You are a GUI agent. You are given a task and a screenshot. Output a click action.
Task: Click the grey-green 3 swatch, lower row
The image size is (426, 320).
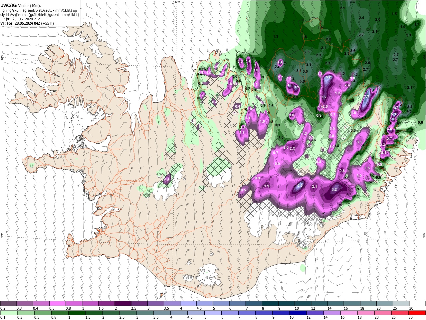pos(145,313)
